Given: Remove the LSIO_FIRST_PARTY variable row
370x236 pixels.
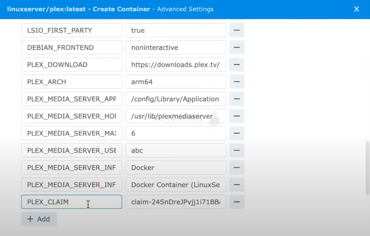Looking at the screenshot, I should [x=237, y=30].
